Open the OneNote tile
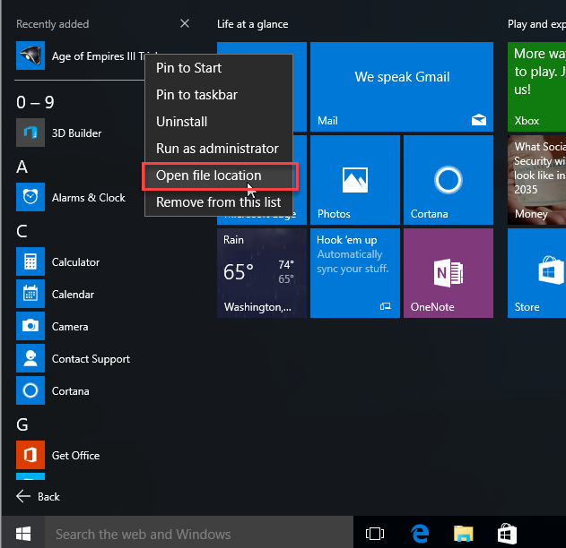 pos(448,273)
